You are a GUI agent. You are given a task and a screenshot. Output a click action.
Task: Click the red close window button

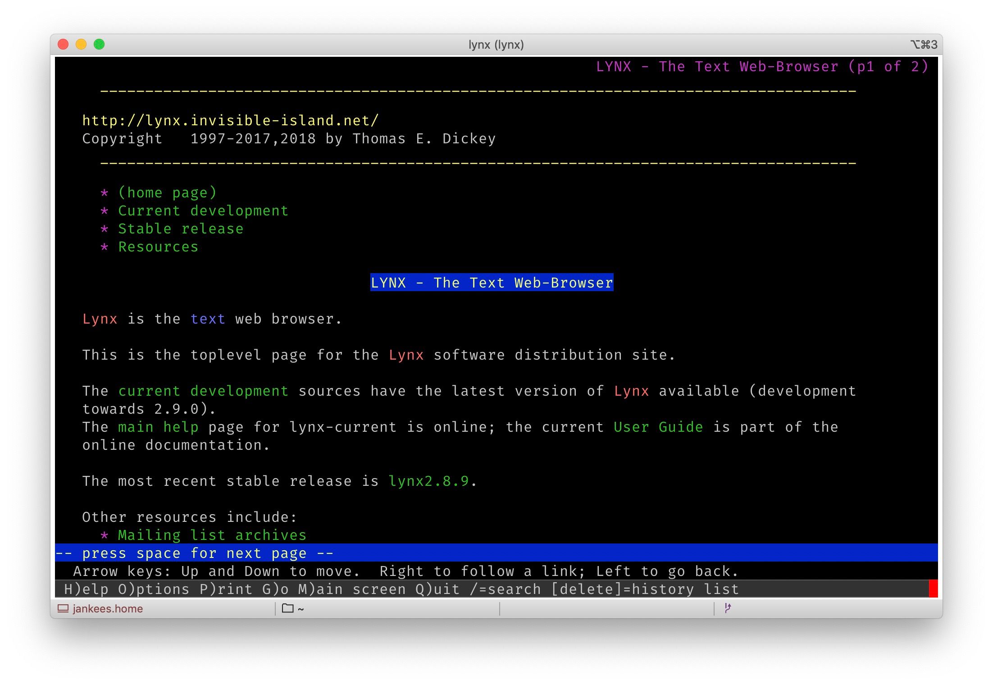click(x=63, y=44)
